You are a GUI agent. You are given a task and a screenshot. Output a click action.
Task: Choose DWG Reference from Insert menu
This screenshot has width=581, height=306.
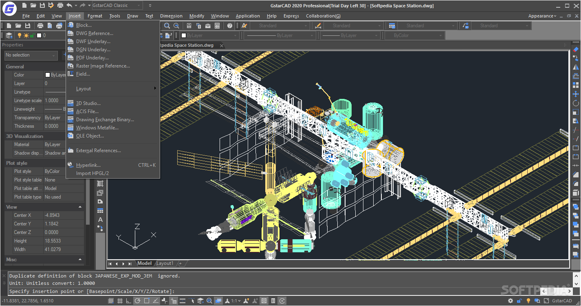tap(113, 33)
